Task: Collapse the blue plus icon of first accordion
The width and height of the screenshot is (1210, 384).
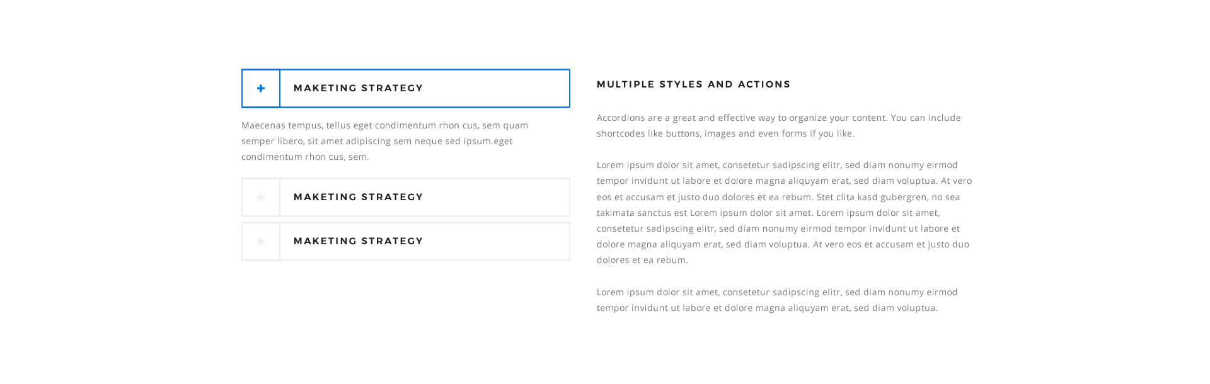Action: [261, 88]
